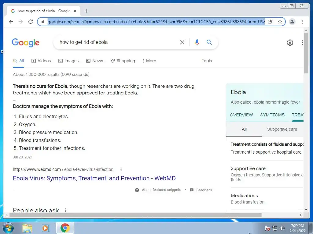Open Google apps dots beside settings gear
The height and width of the screenshot is (234, 313).
tap(302, 43)
